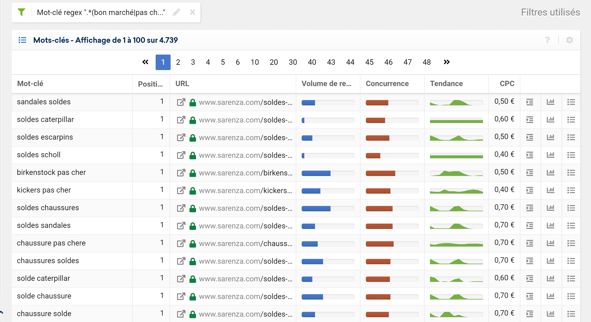
Task: Sort by the CPC column header
Action: [507, 84]
